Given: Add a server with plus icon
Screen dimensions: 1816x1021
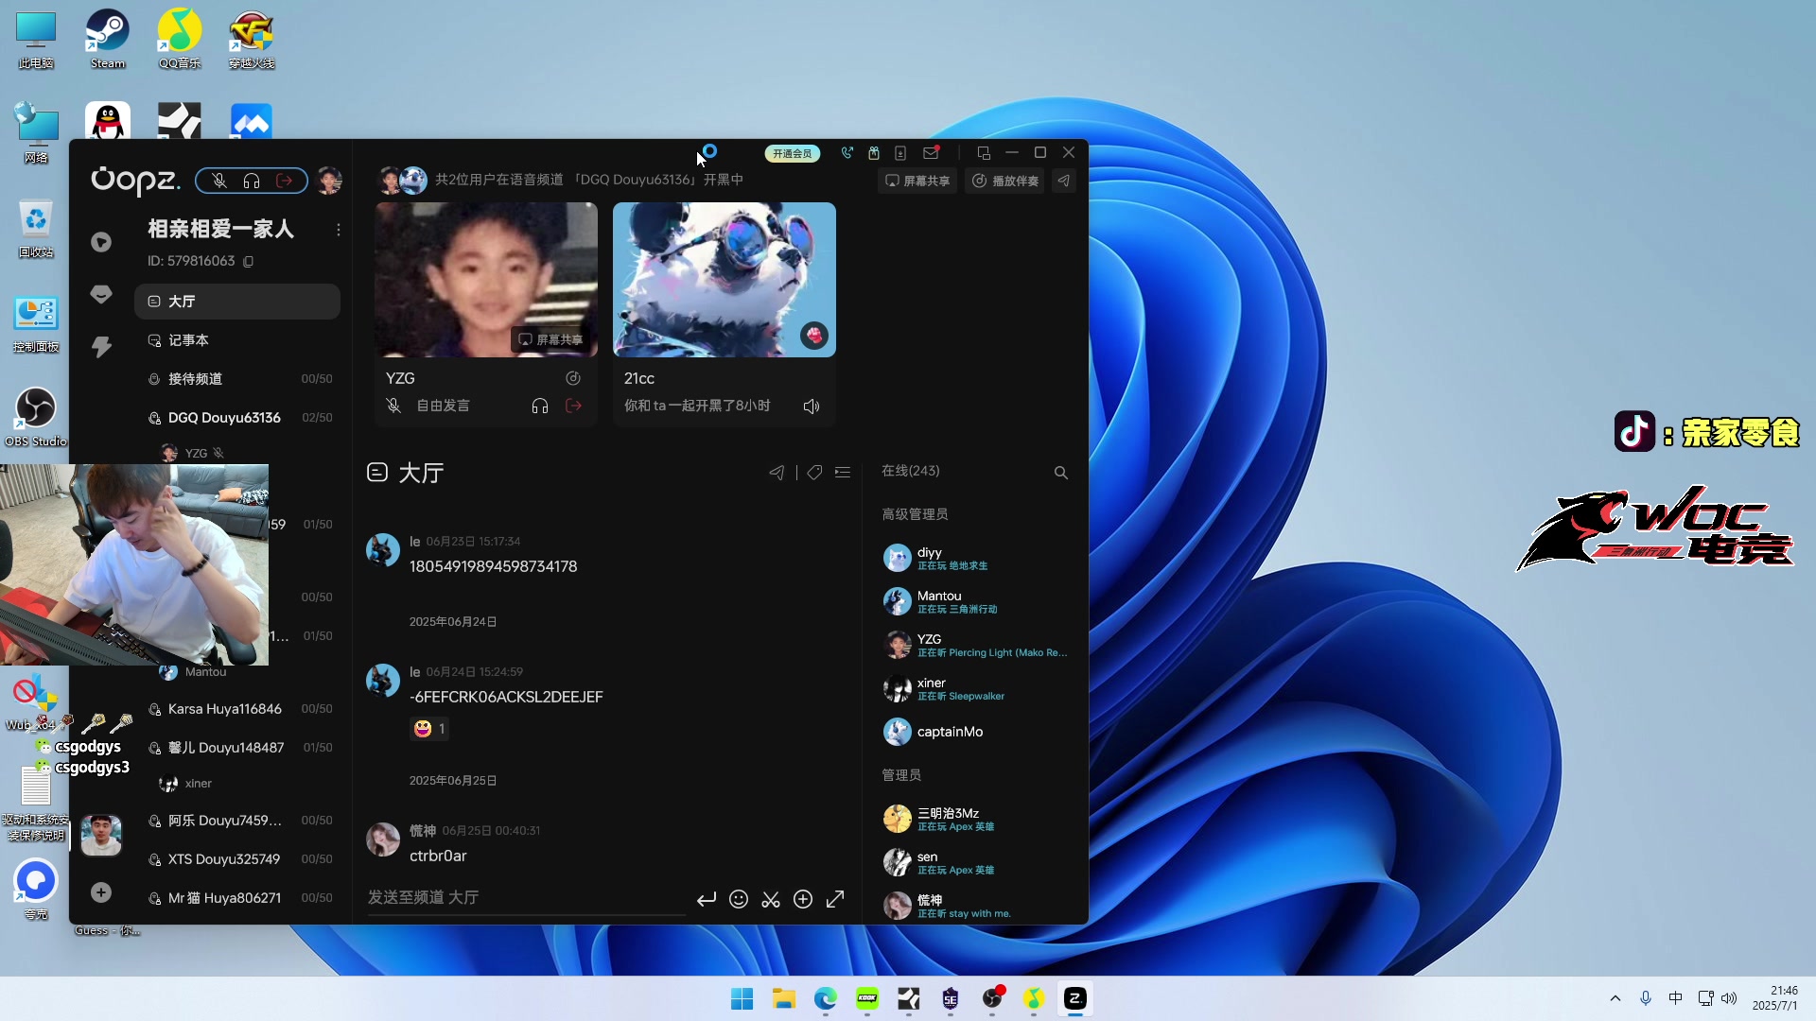Looking at the screenshot, I should [x=101, y=892].
